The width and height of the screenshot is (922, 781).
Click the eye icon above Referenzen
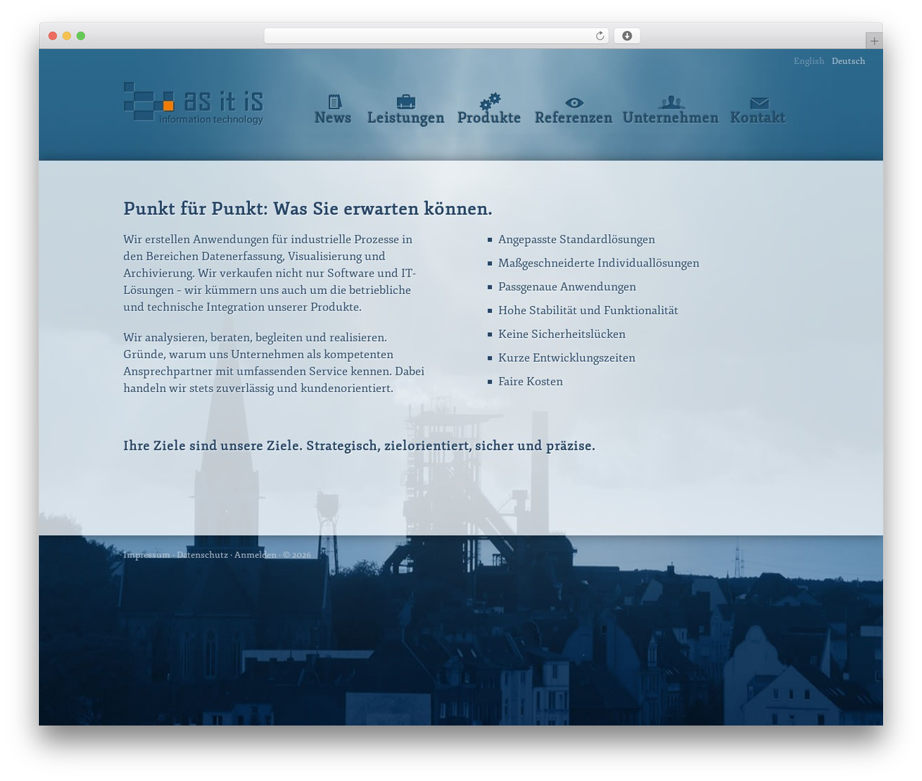(x=574, y=103)
